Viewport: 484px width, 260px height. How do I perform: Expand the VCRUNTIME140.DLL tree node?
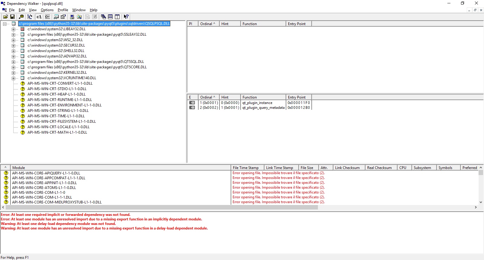(13, 78)
